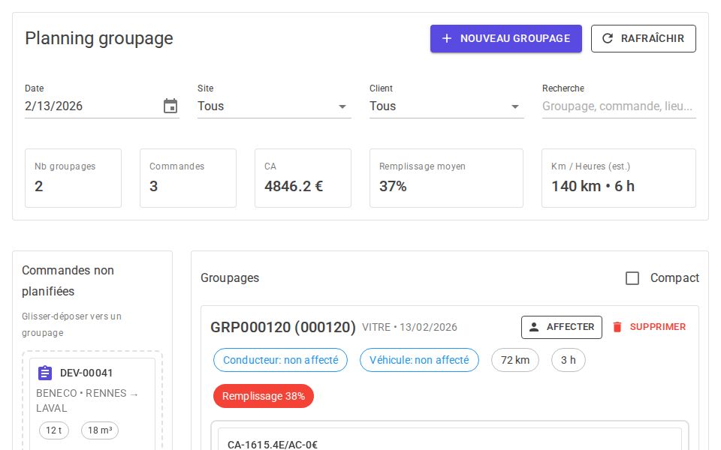Click the 72 km distance chip
The width and height of the screenshot is (721, 450).
(x=515, y=360)
